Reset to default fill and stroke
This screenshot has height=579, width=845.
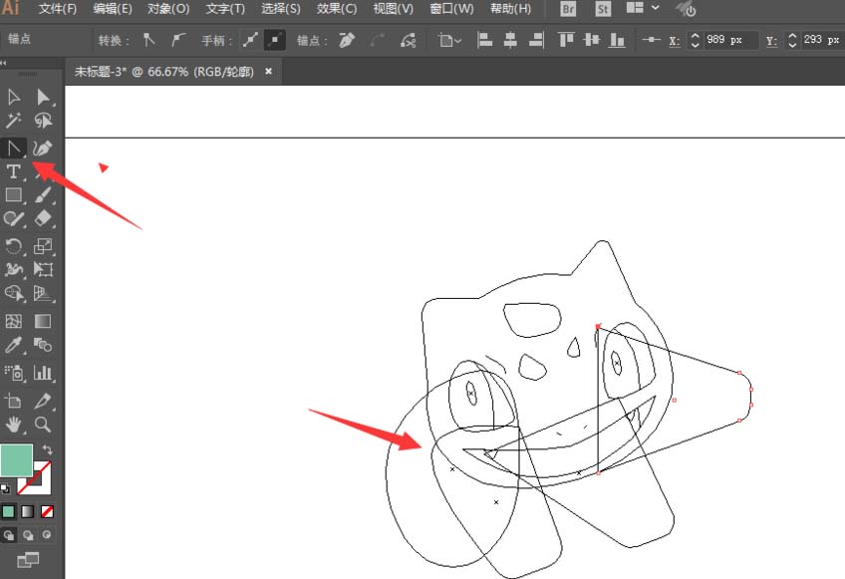click(5, 488)
